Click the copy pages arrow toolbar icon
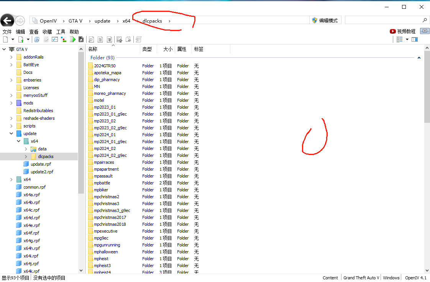 tap(128, 39)
